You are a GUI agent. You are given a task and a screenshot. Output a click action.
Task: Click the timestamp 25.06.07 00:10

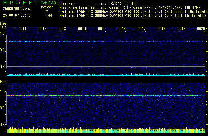pos(17,15)
